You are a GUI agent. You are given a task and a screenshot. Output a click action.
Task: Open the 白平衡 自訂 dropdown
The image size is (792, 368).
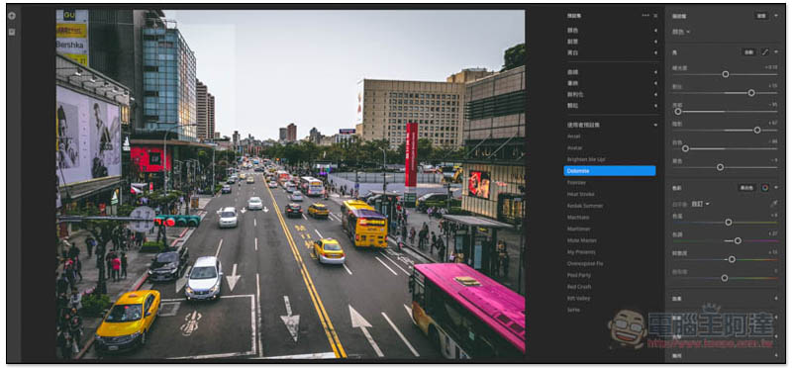pyautogui.click(x=702, y=204)
